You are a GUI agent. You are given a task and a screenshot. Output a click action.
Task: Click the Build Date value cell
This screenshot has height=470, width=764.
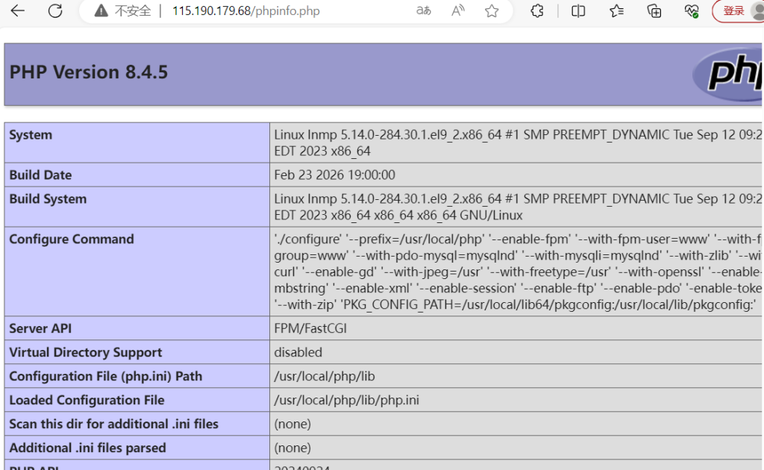[x=334, y=175]
